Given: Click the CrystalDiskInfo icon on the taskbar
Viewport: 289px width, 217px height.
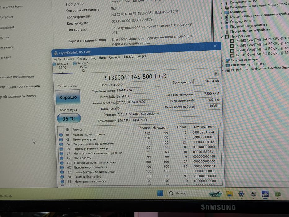Looking at the screenshot, I should click(265, 194).
